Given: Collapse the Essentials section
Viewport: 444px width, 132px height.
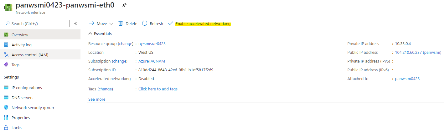Looking at the screenshot, I should click(90, 33).
